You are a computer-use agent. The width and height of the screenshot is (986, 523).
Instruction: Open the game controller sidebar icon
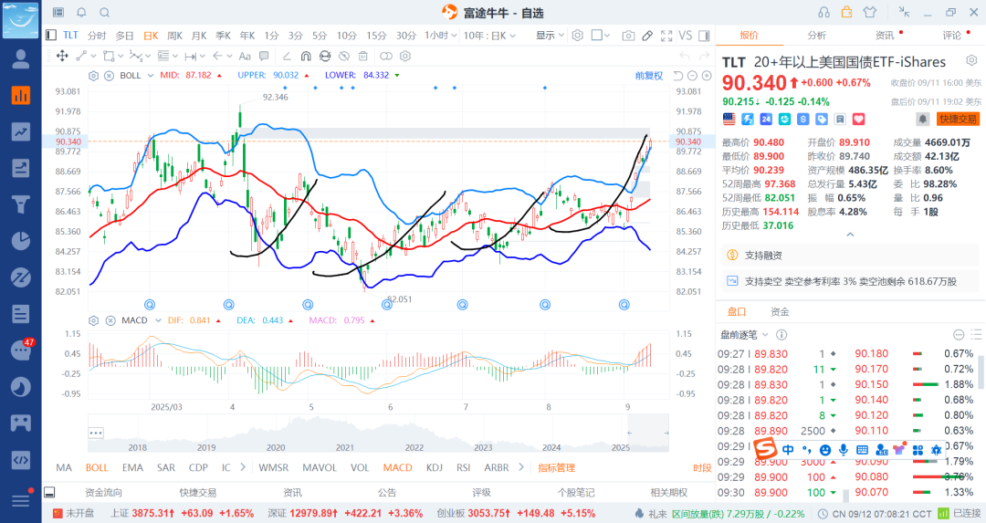(x=21, y=423)
